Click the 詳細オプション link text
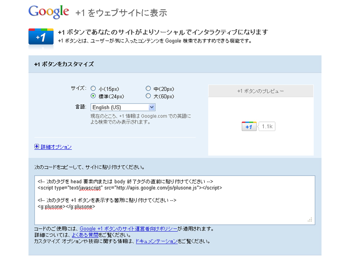350x262 pixels. pos(56,147)
